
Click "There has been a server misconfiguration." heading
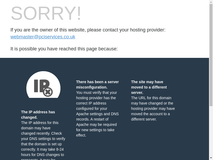[97, 85]
